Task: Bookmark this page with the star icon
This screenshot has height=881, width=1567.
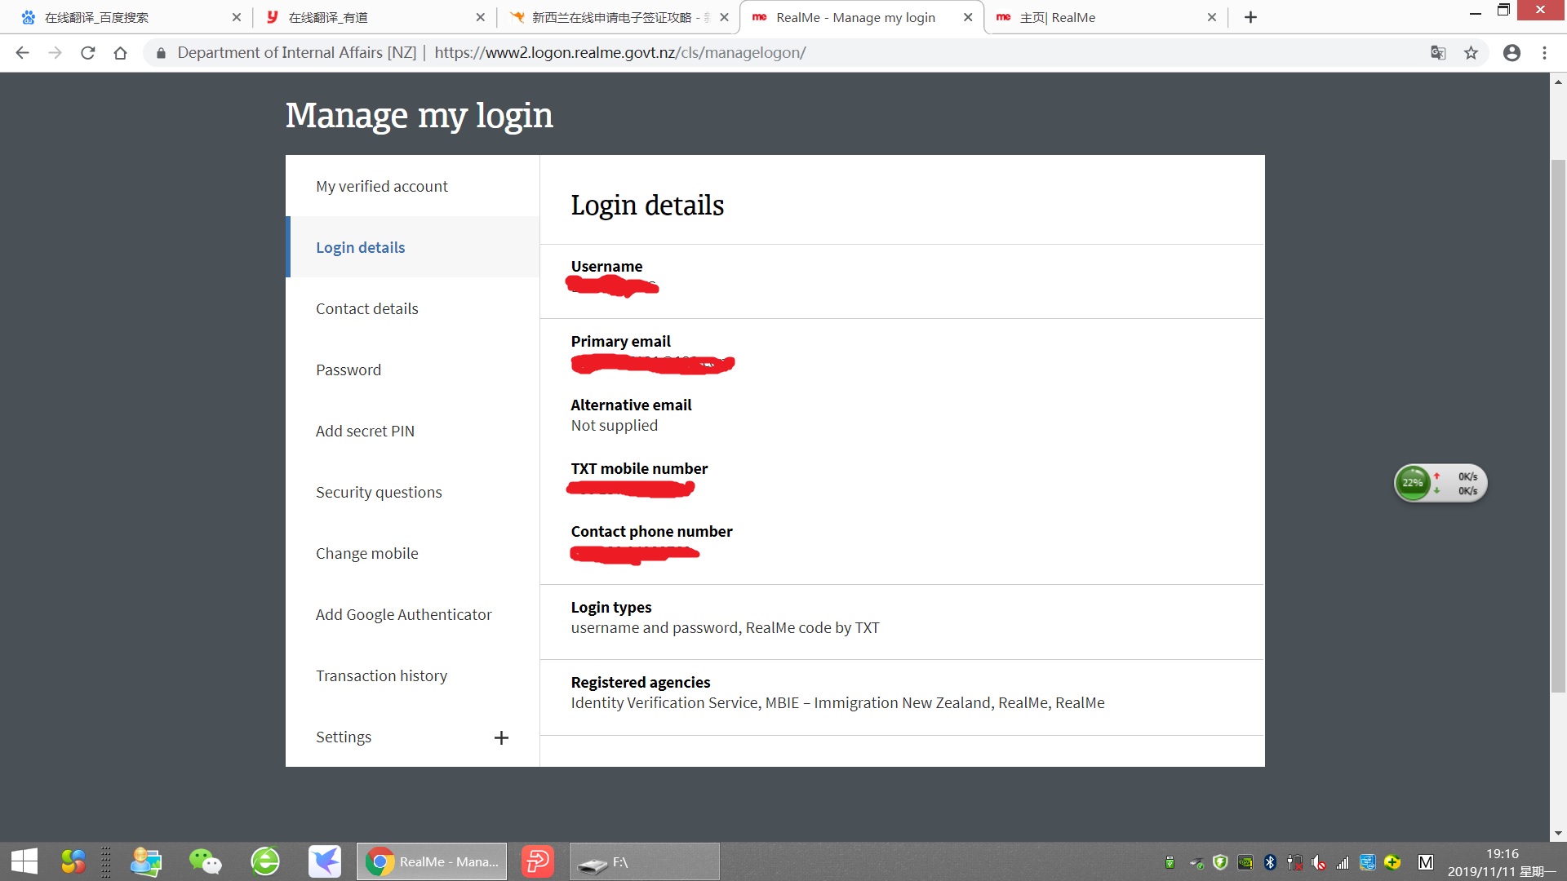Action: pos(1471,53)
